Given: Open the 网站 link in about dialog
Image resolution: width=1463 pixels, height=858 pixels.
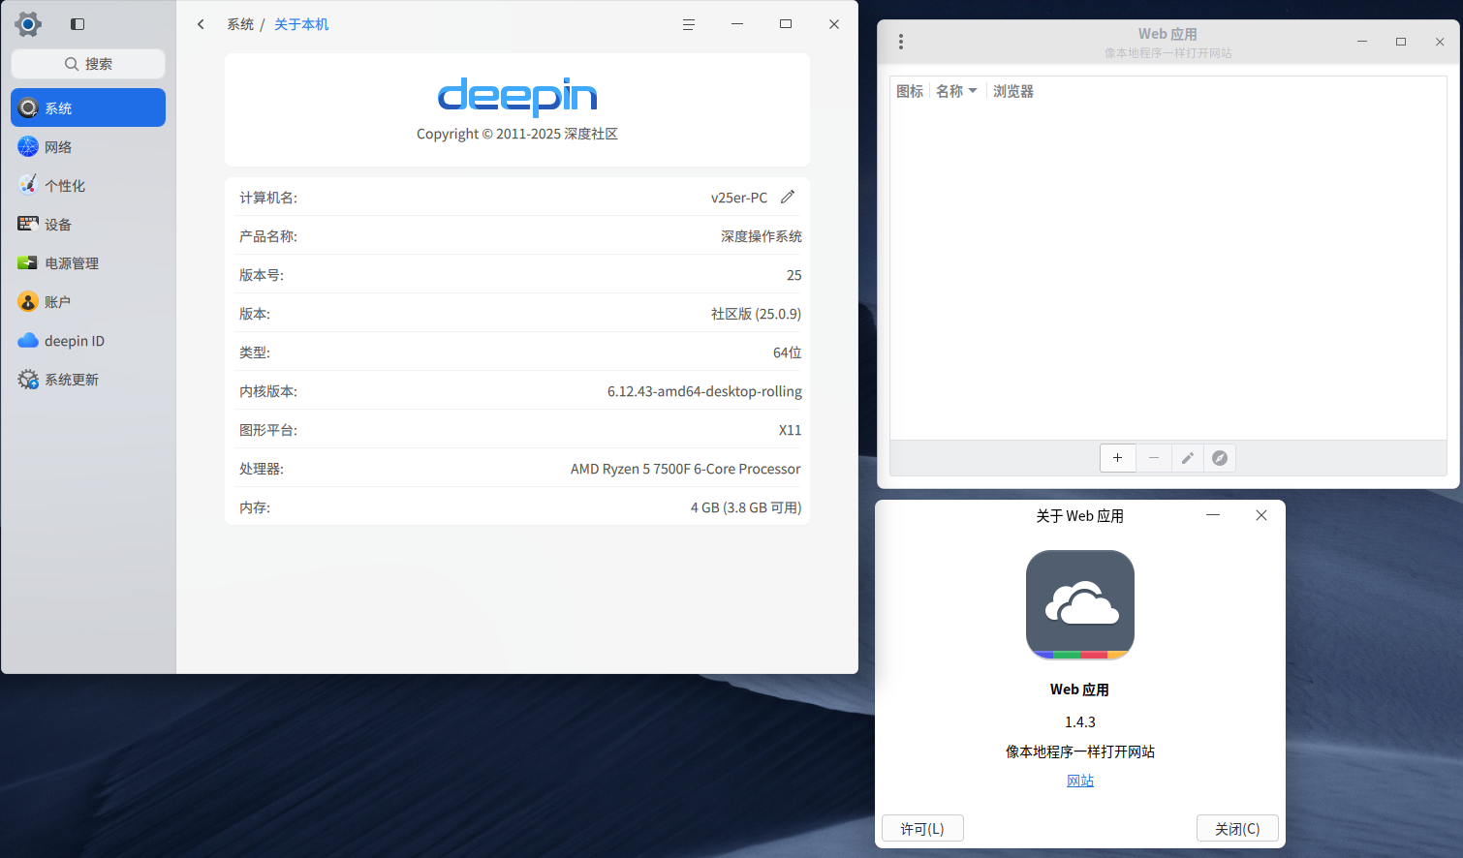Looking at the screenshot, I should pos(1080,781).
